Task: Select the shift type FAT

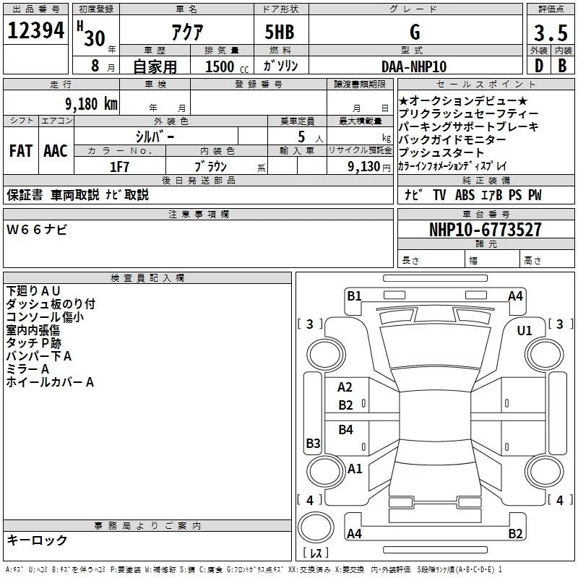Action: click(21, 151)
